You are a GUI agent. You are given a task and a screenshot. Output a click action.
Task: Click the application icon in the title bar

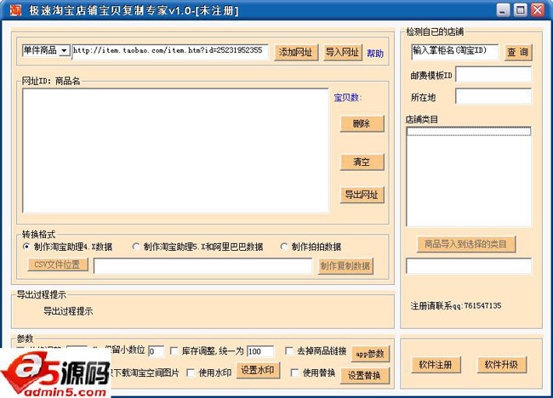15,10
